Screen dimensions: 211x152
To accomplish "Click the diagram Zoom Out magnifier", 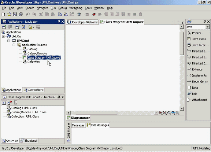I will (164, 113).
